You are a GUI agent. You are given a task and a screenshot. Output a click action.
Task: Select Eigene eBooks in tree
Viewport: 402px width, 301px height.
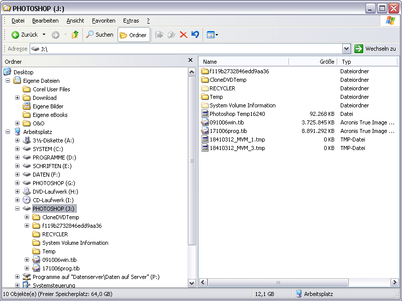tap(50, 115)
